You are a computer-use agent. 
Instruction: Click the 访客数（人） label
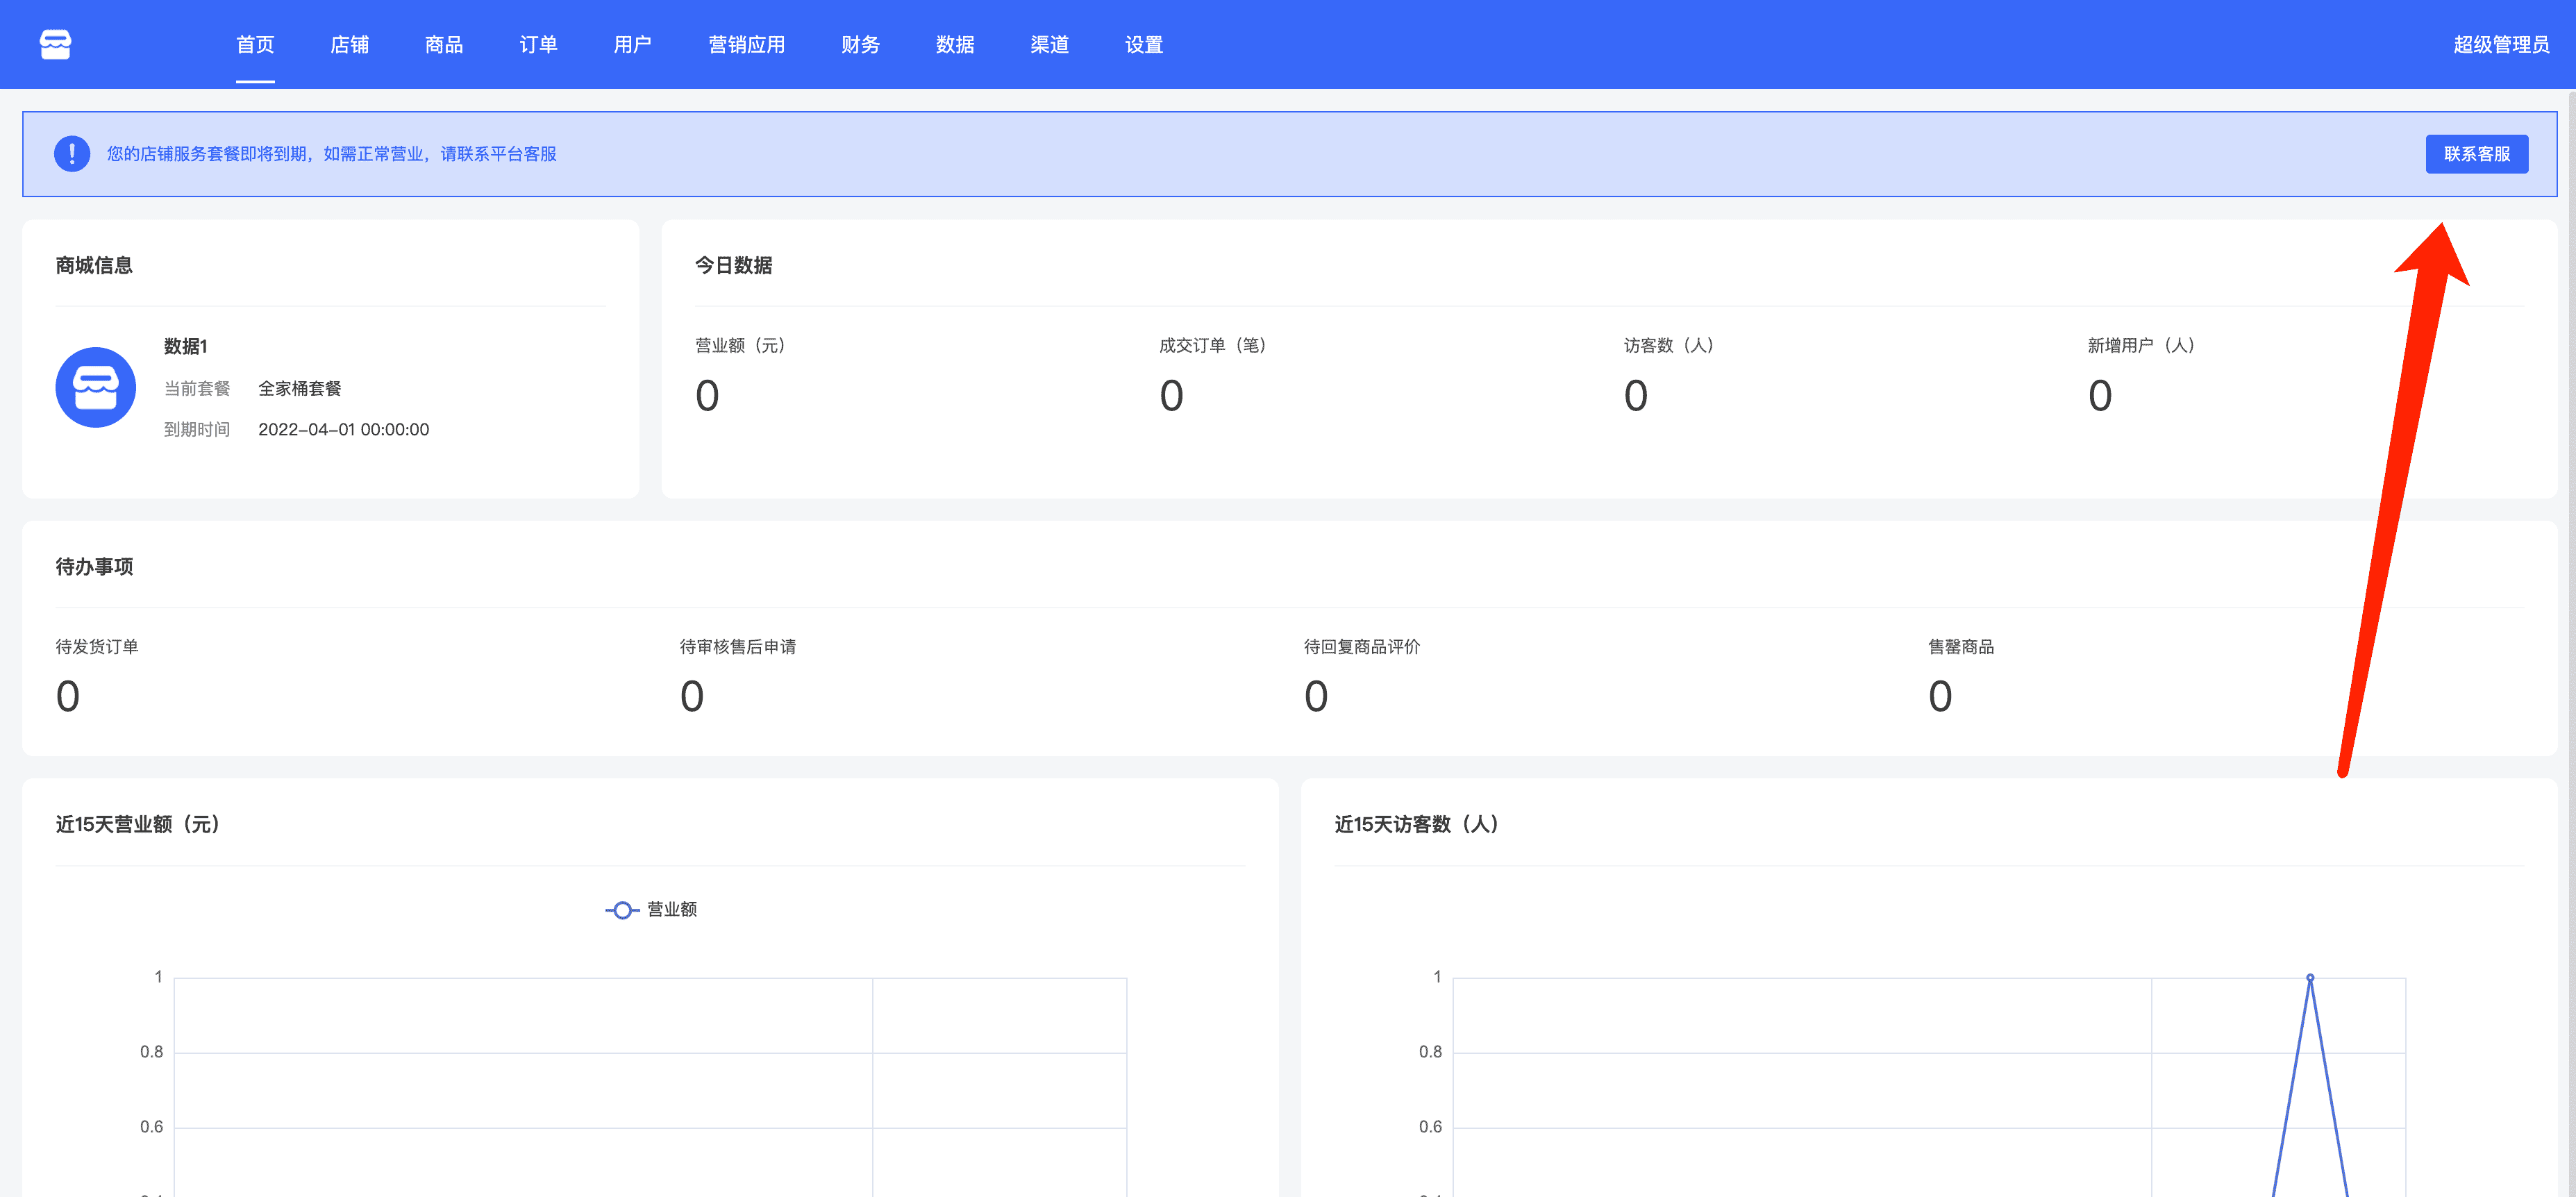[1670, 345]
